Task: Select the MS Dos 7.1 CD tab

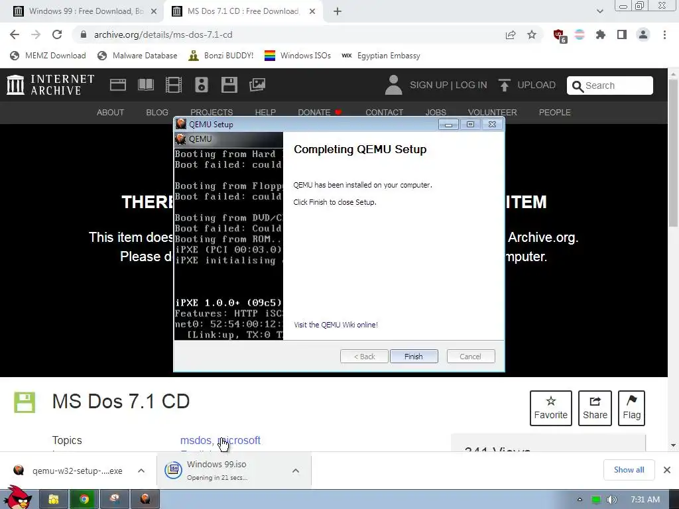Action: pos(243,11)
